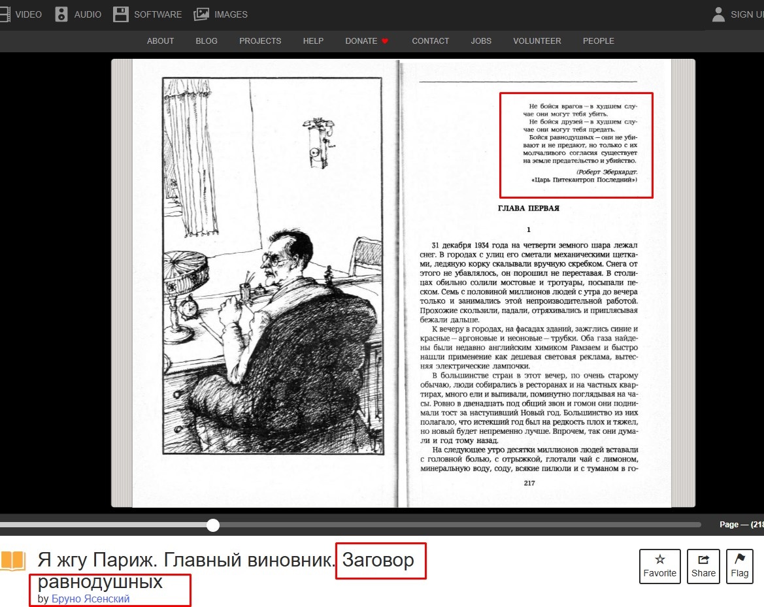Screen dimensions: 764x607
Task: Click the unread part of the page progress bar
Action: (460, 525)
